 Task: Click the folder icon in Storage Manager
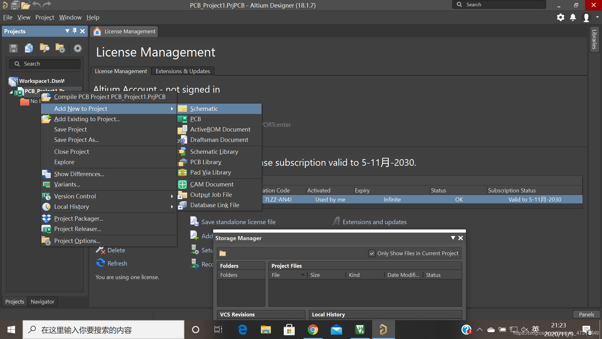223,253
